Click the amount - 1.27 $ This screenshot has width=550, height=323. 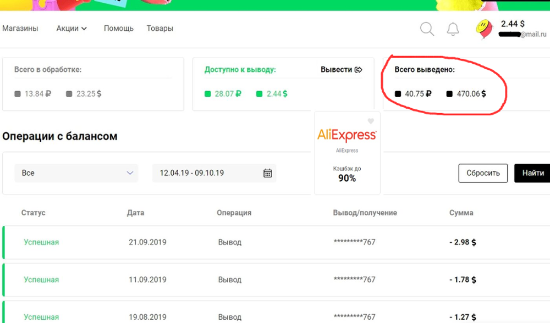coord(463,317)
